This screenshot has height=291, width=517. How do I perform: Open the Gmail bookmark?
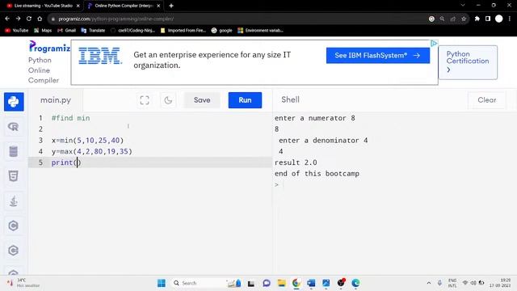pyautogui.click(x=66, y=31)
